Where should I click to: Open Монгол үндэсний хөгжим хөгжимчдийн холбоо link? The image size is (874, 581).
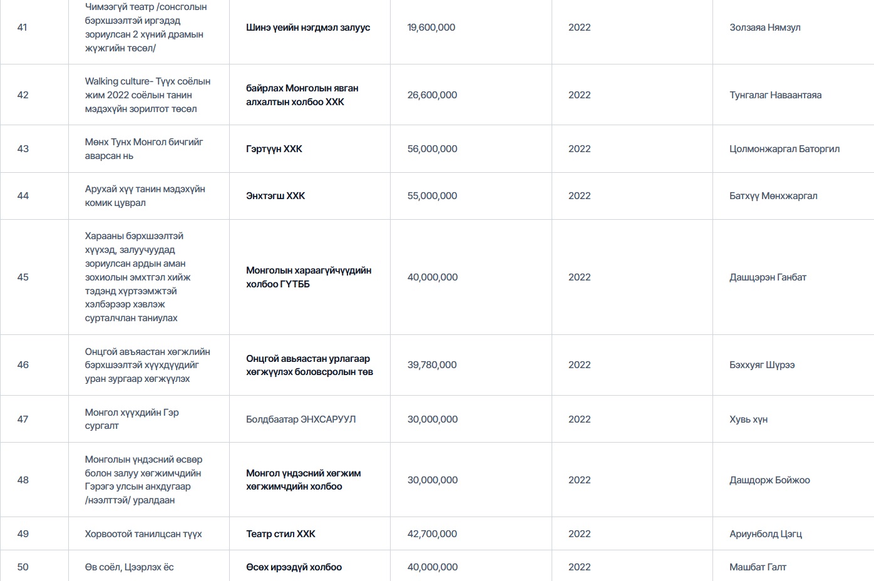(303, 480)
